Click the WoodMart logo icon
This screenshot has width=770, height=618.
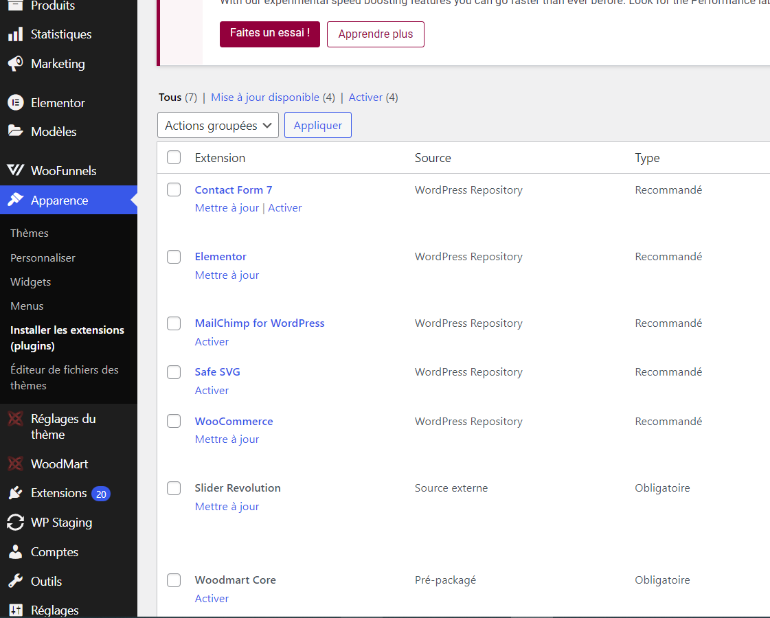[x=15, y=463]
